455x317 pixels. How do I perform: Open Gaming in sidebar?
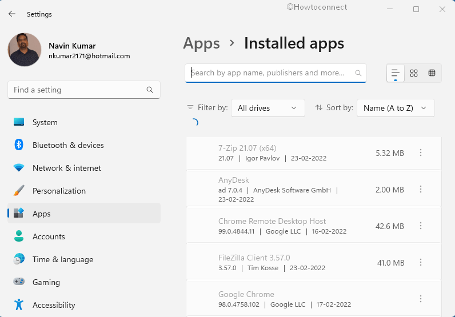click(x=84, y=282)
